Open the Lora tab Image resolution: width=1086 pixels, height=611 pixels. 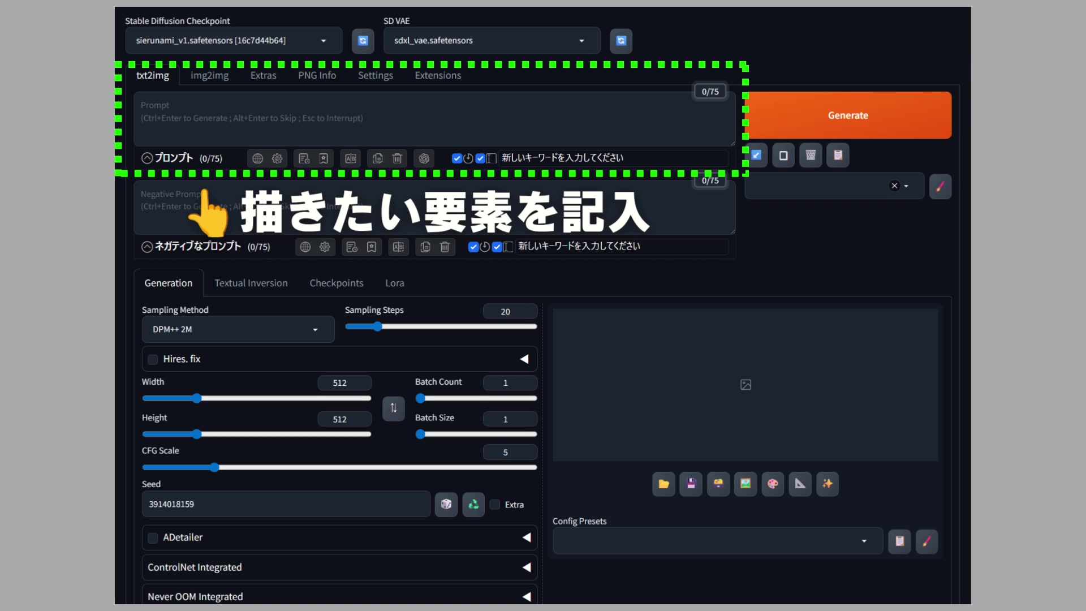[395, 283]
